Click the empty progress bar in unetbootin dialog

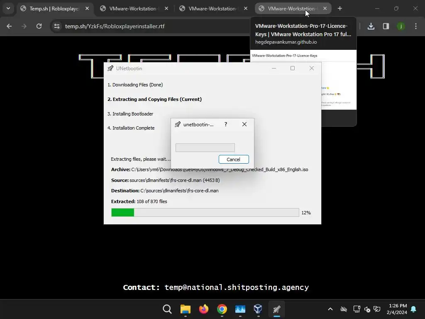click(x=205, y=147)
